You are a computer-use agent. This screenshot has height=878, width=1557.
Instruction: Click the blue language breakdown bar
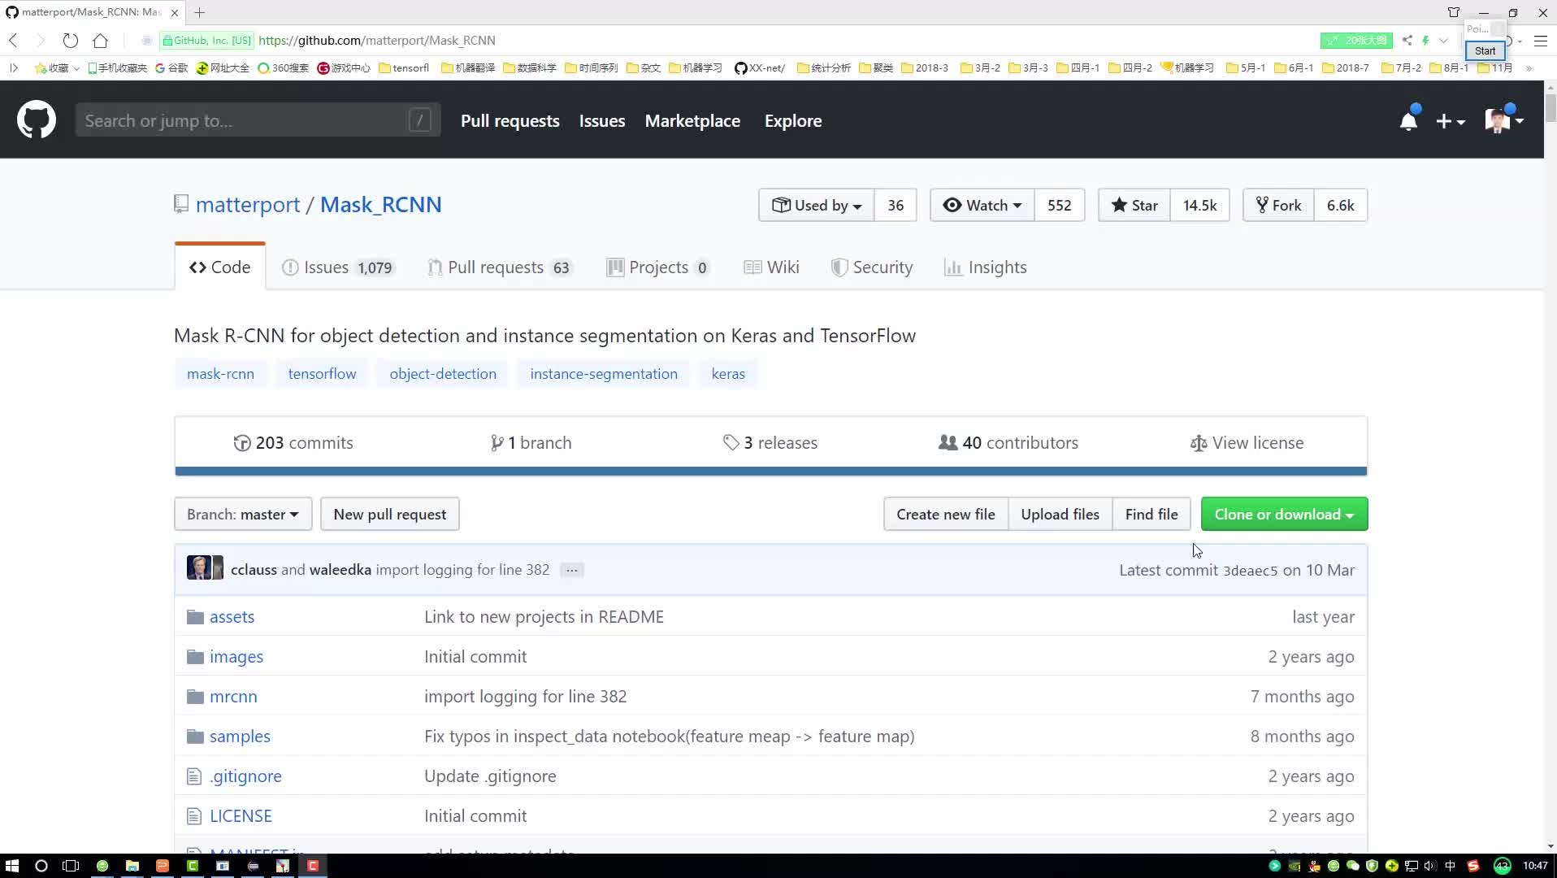pos(770,472)
